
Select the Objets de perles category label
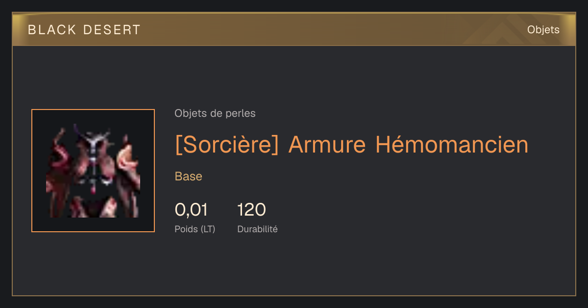(x=215, y=113)
